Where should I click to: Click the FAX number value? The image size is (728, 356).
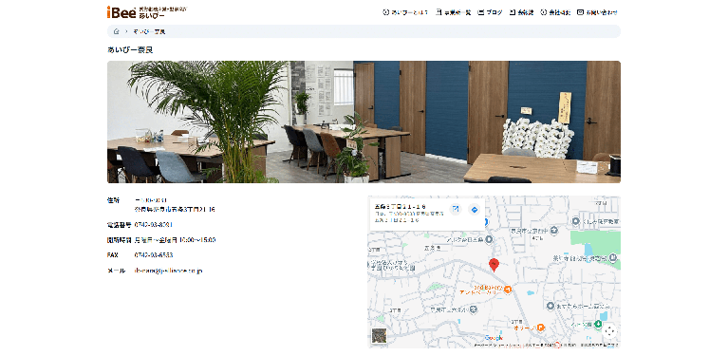[153, 255]
